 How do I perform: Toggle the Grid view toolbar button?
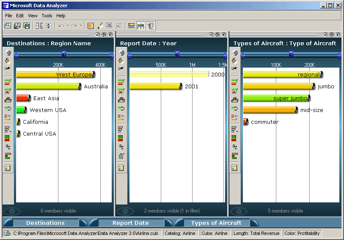pos(151,26)
